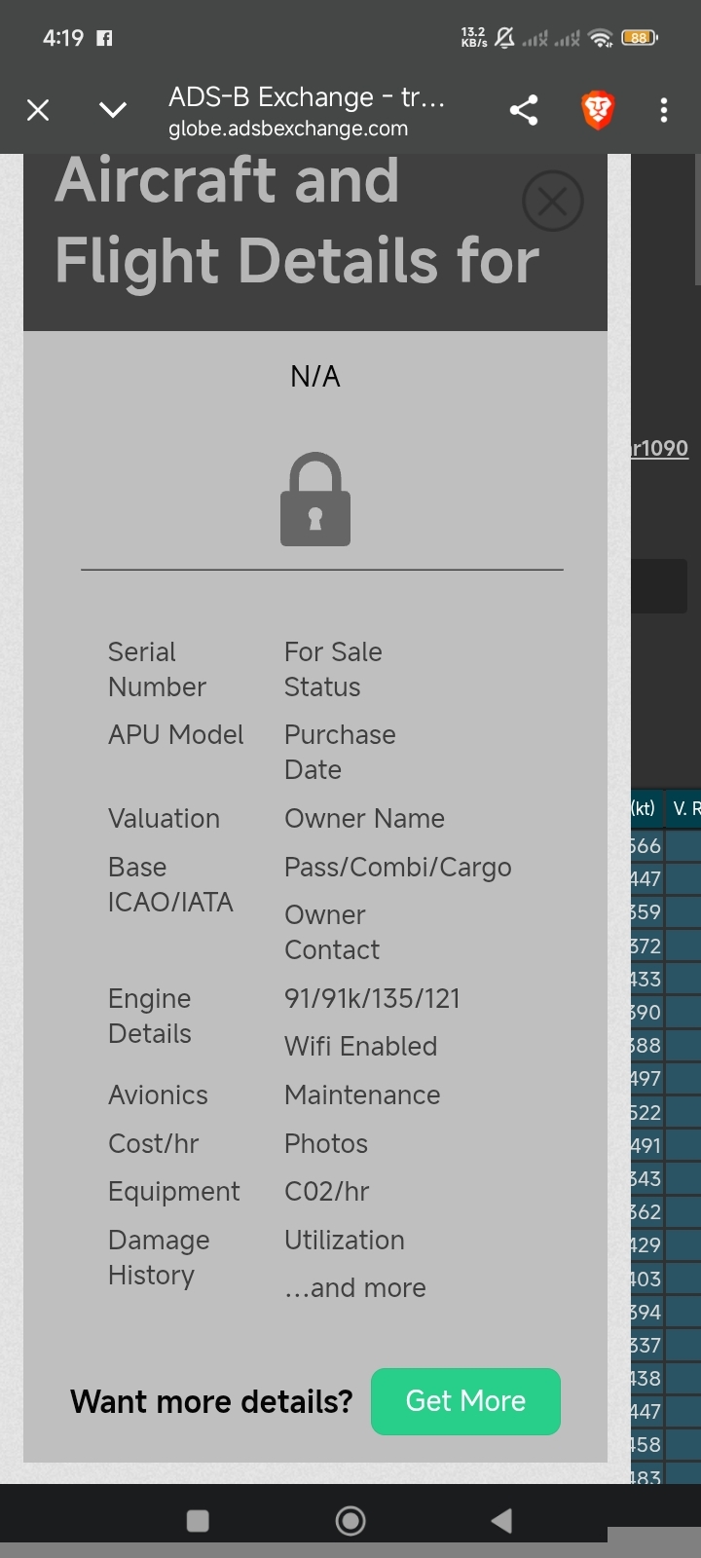
Task: Close the browser custom tab
Action: click(38, 110)
